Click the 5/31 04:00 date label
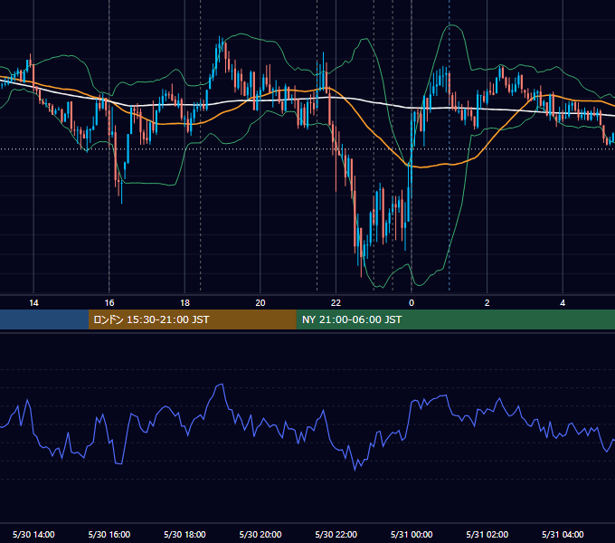 click(563, 534)
